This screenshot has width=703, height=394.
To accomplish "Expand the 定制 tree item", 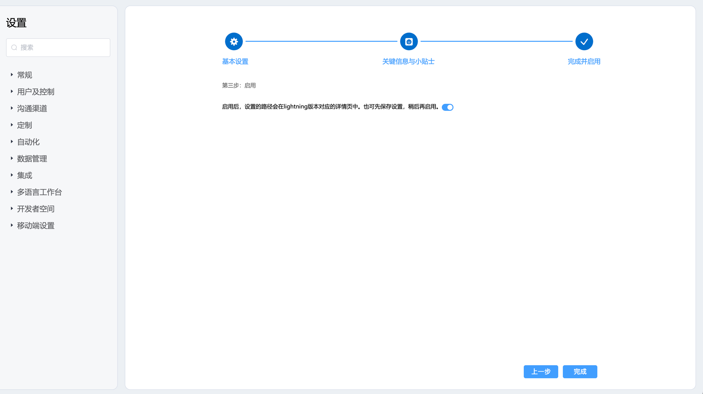I will [24, 125].
